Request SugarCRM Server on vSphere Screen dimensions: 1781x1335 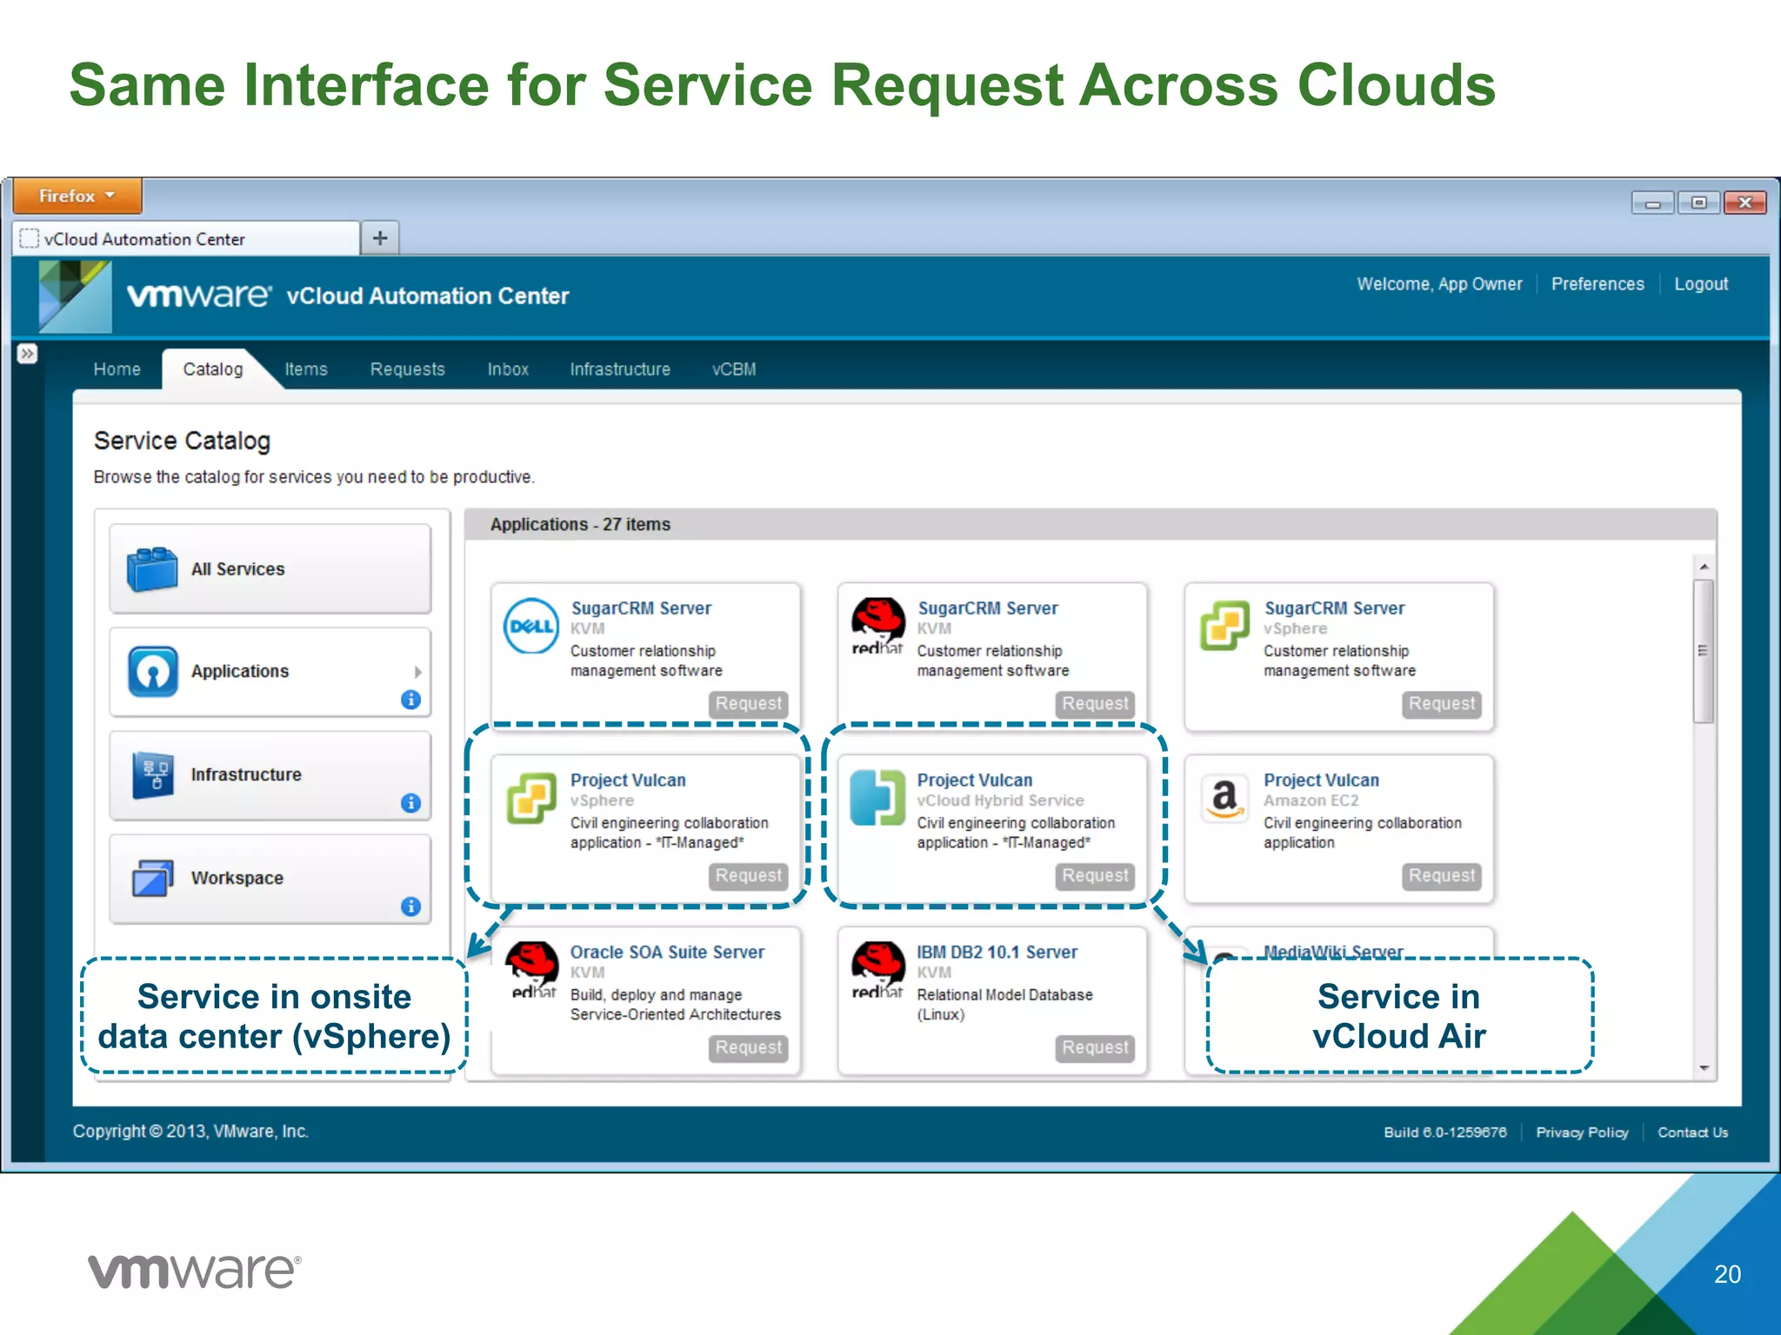pos(1442,703)
